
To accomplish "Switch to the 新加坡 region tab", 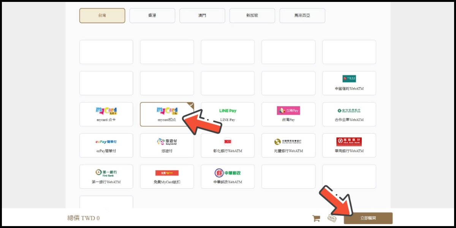I will tap(252, 16).
